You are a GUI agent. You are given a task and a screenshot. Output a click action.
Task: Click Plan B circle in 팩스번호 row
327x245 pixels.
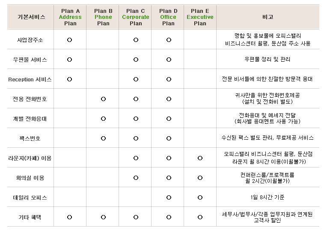[x=103, y=138]
